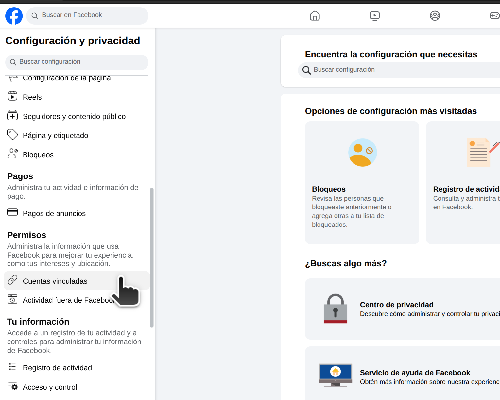Click the sidebar vertical scrollbar

152,258
